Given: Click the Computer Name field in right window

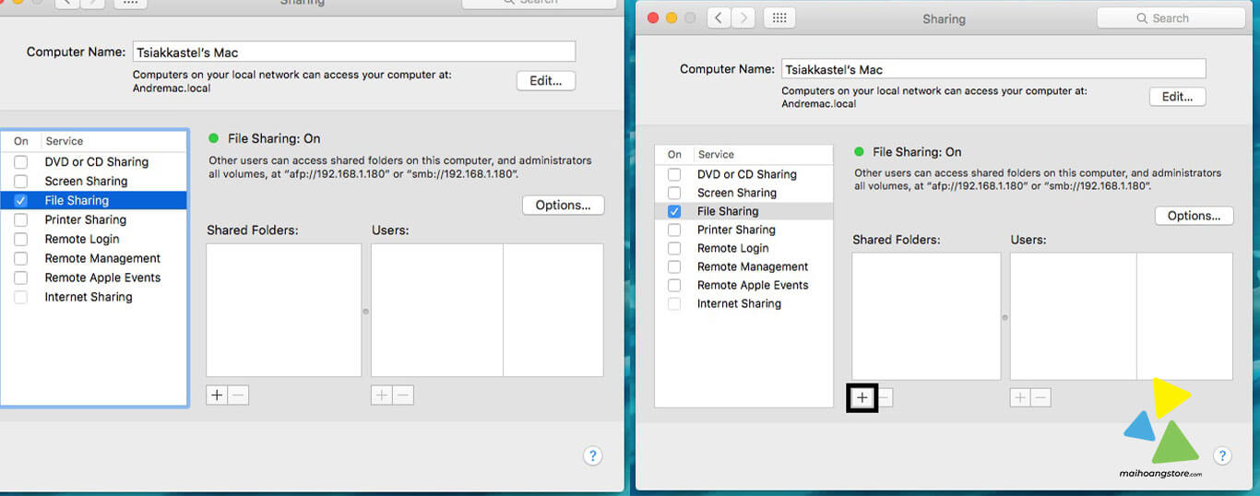Looking at the screenshot, I should point(993,69).
